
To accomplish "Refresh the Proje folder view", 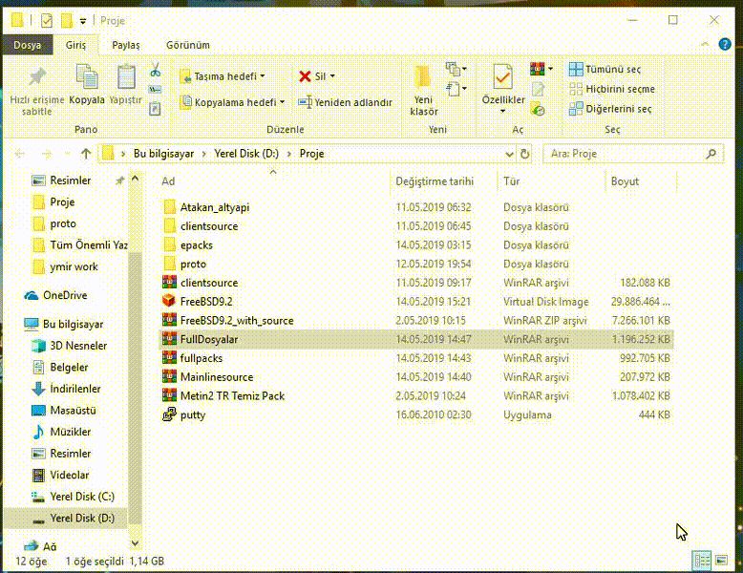I will 524,154.
